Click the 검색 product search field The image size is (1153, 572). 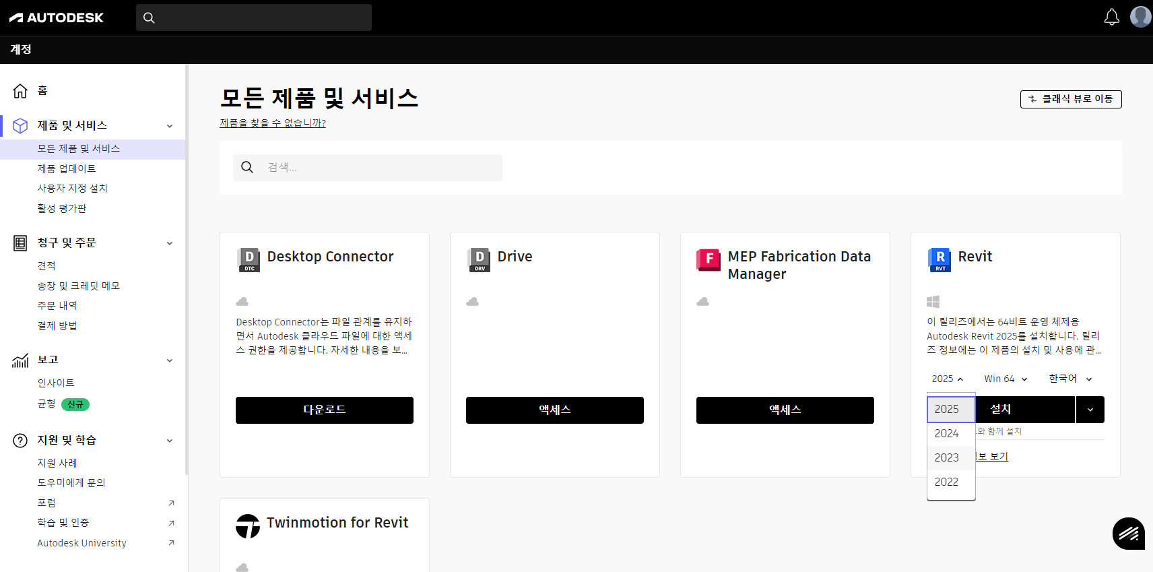coord(377,168)
